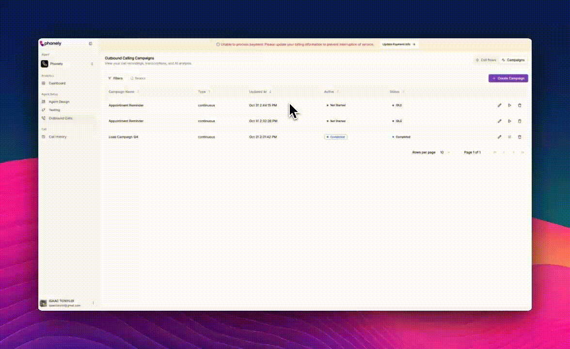This screenshot has width=570, height=349.
Task: Sort by the Campaign Name column
Action: click(124, 92)
